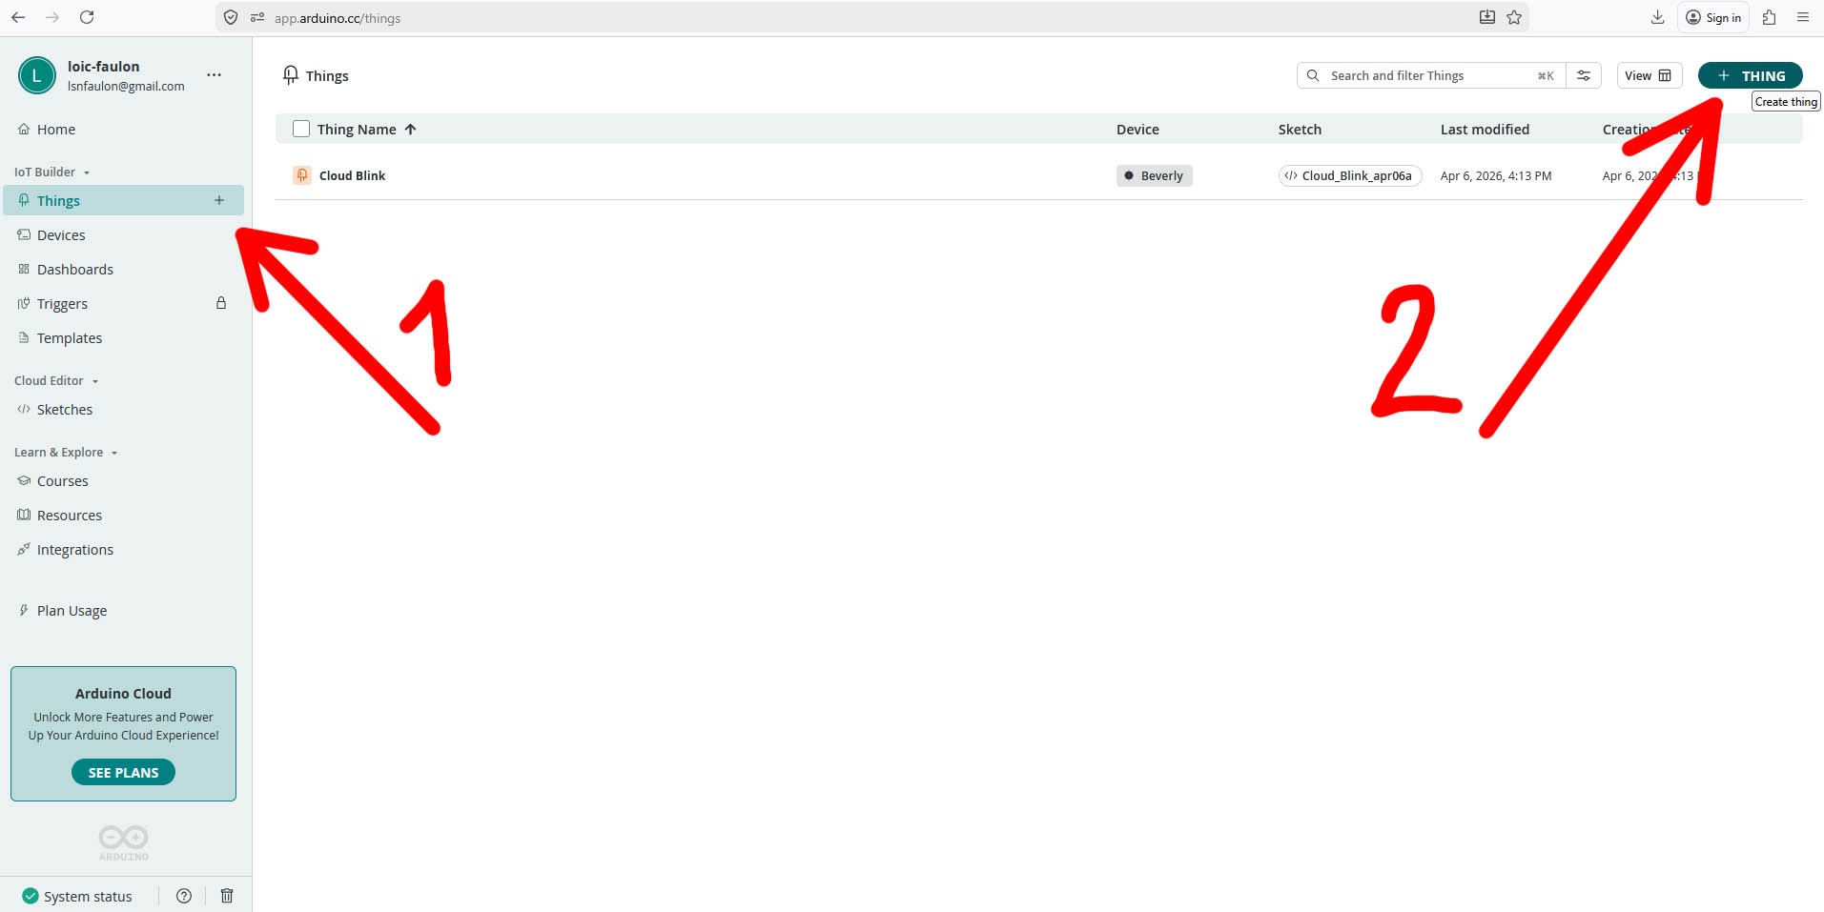The width and height of the screenshot is (1824, 912).
Task: Click the Sketches code icon
Action: (x=24, y=409)
